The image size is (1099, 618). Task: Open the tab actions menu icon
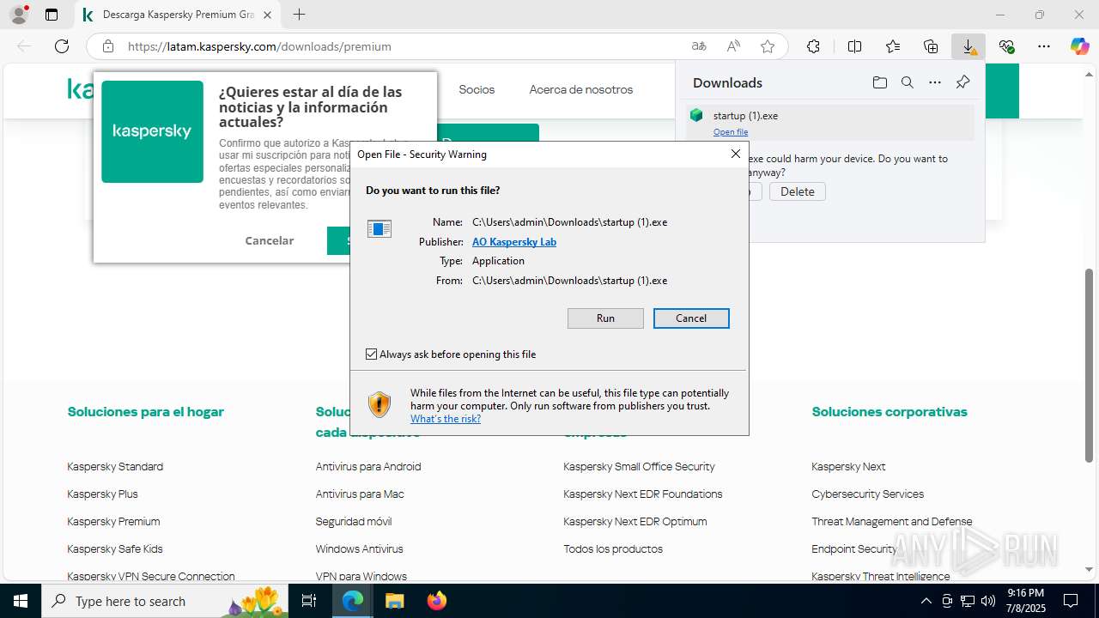[x=52, y=15]
